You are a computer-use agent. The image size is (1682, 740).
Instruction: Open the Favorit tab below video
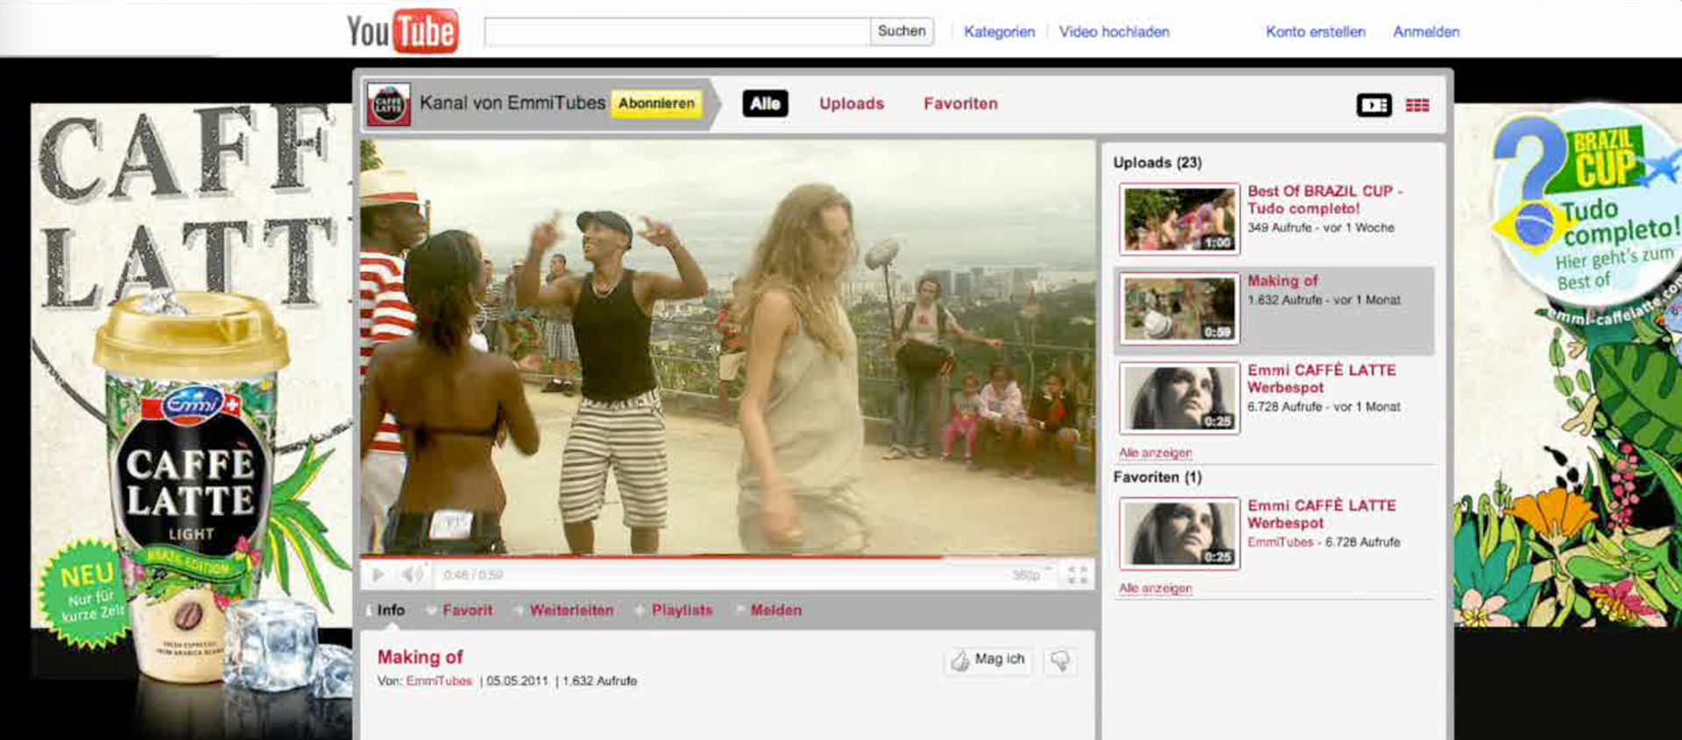pyautogui.click(x=468, y=610)
